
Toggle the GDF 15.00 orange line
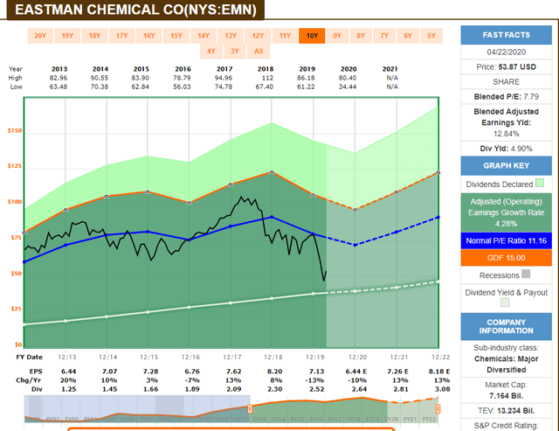(508, 257)
